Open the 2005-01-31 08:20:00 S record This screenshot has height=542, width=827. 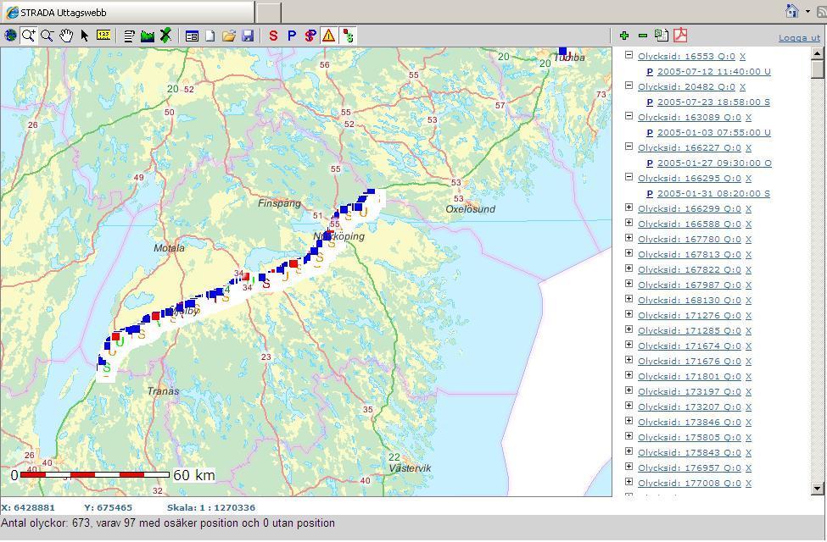tap(713, 194)
